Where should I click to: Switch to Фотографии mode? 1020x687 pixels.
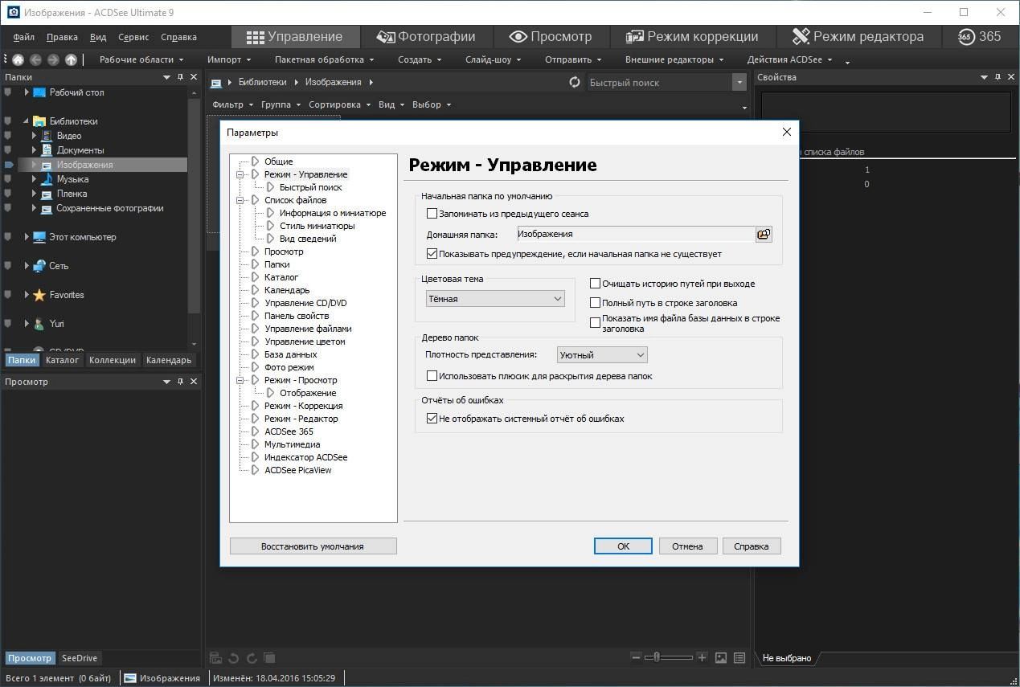(x=425, y=36)
